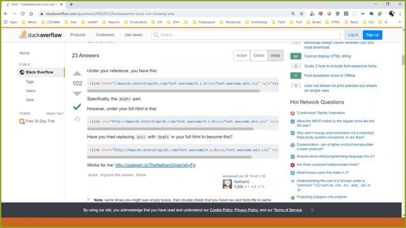Viewport: 406px width, 228px height.
Task: Open the Apps grid in bookmarks bar
Action: pos(11,22)
